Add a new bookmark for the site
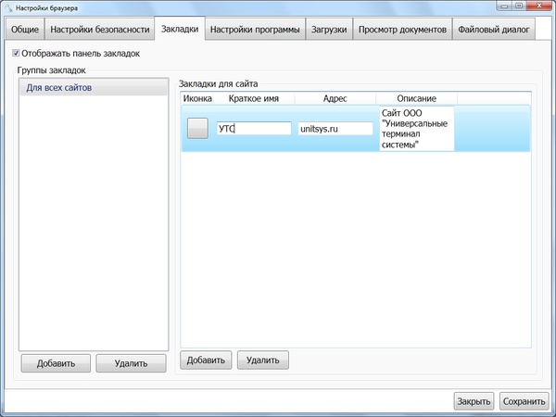This screenshot has width=556, height=417. [x=206, y=360]
